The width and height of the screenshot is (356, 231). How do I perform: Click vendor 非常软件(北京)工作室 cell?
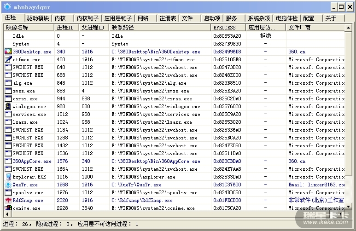316,200
